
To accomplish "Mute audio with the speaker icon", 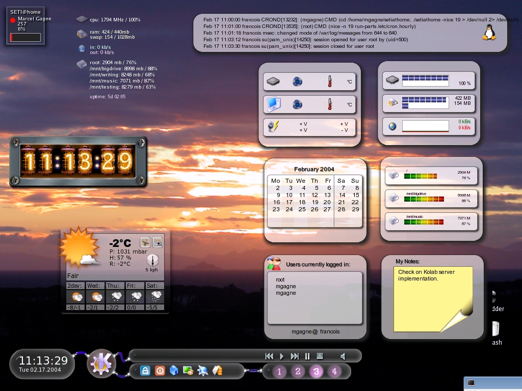I will 343,356.
